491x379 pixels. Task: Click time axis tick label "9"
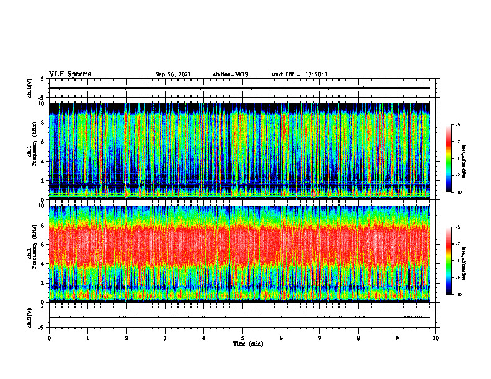point(397,338)
